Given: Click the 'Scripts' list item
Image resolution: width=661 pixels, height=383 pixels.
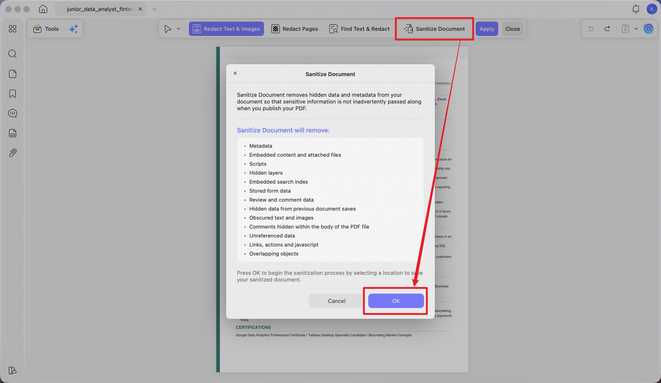Looking at the screenshot, I should [258, 164].
